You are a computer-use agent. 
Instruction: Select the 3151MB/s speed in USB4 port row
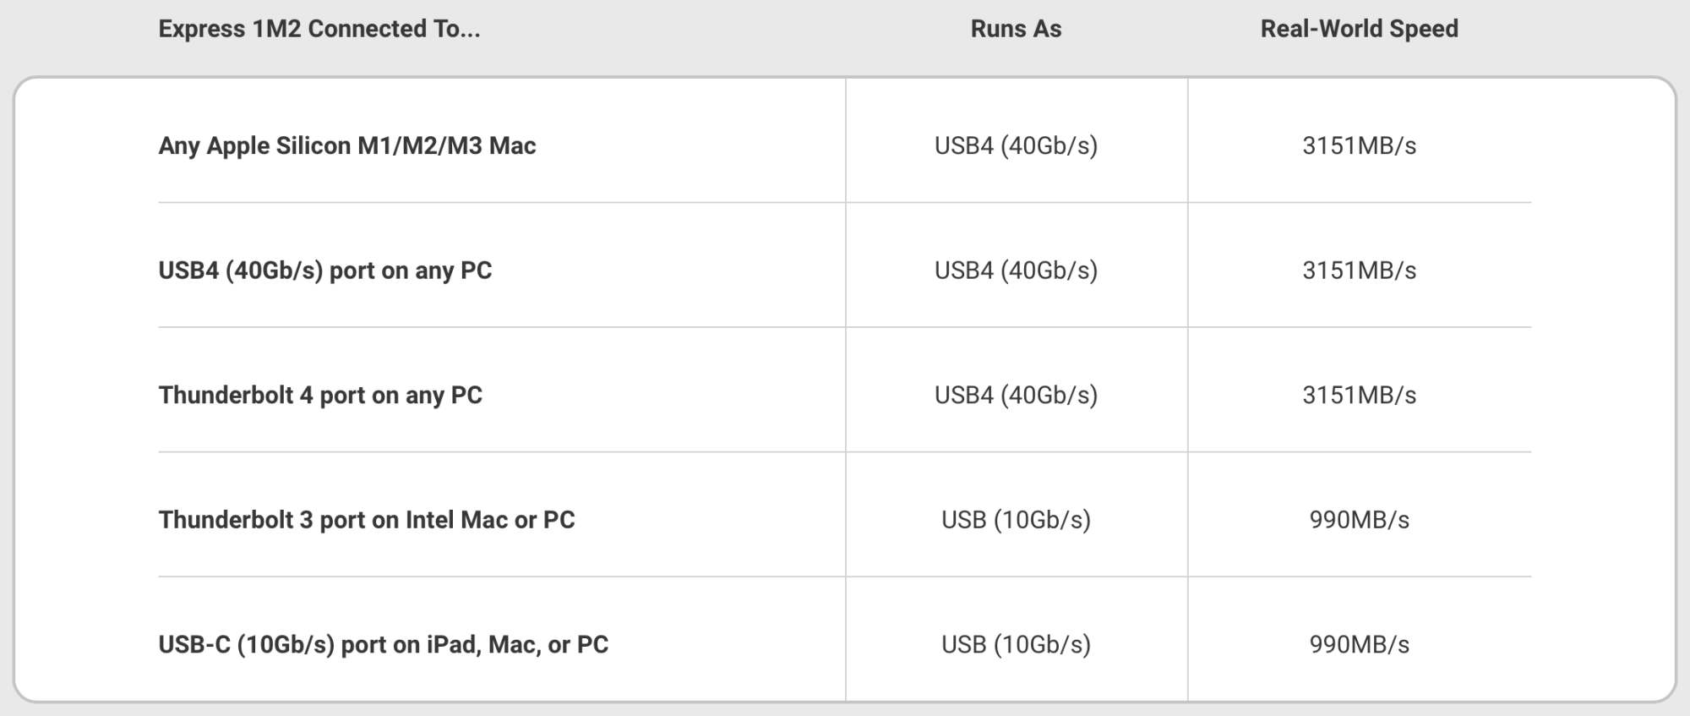click(x=1359, y=271)
